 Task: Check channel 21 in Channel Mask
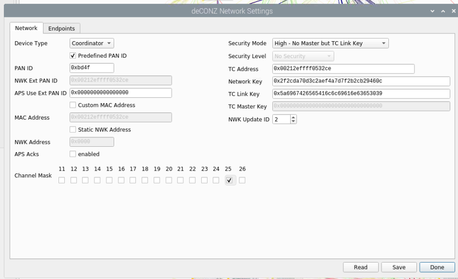(180, 181)
